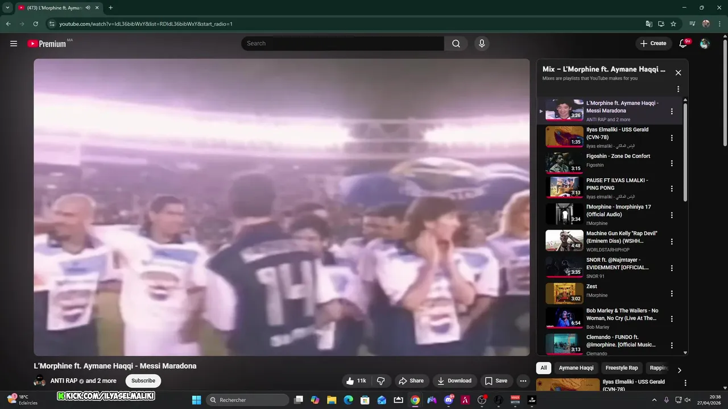The width and height of the screenshot is (728, 409).
Task: Click the search magnifier button
Action: click(456, 43)
